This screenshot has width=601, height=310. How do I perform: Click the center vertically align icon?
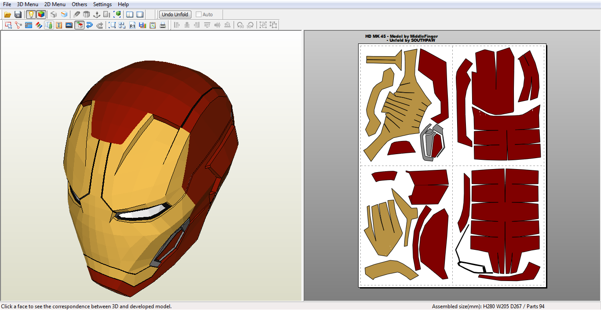pyautogui.click(x=217, y=25)
